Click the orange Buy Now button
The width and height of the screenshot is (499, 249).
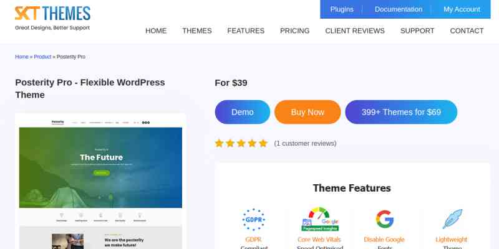[308, 112]
